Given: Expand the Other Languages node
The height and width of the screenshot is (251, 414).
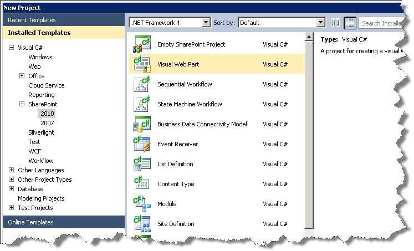Looking at the screenshot, I should [x=11, y=170].
